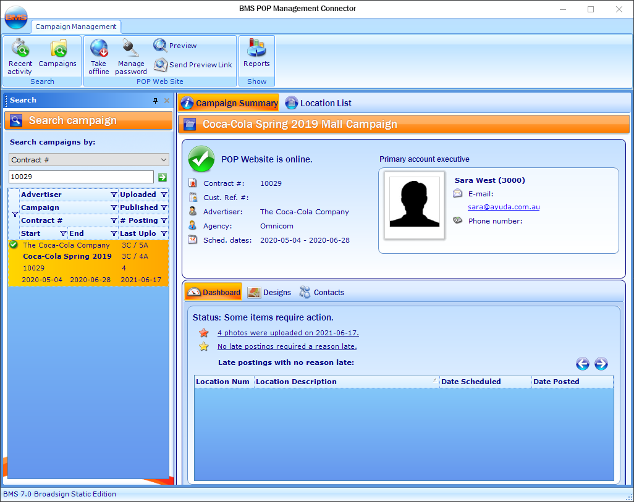Select the Coca-Cola Spring 2019 result row
634x502 pixels.
[x=88, y=262]
